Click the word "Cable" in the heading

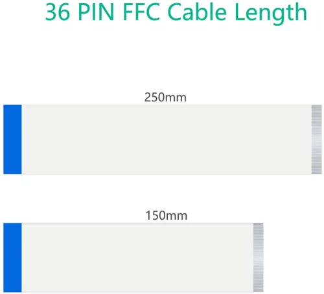[x=197, y=12]
